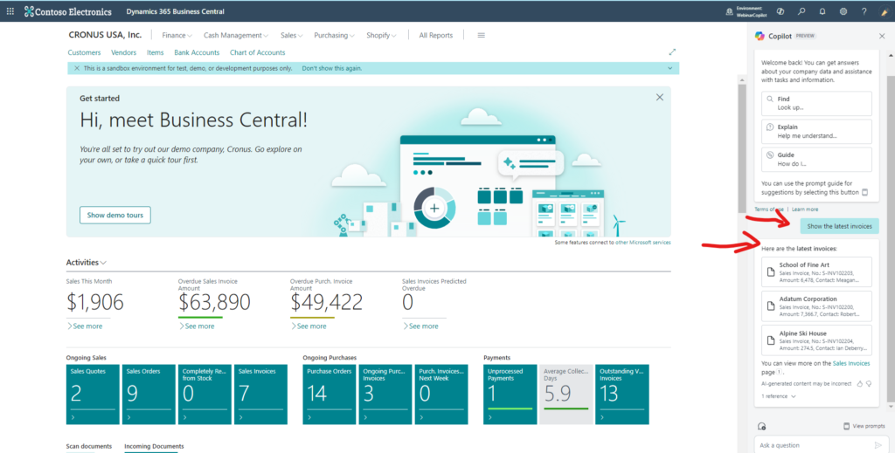This screenshot has width=895, height=453.
Task: Open the Vendors link
Action: tap(123, 52)
